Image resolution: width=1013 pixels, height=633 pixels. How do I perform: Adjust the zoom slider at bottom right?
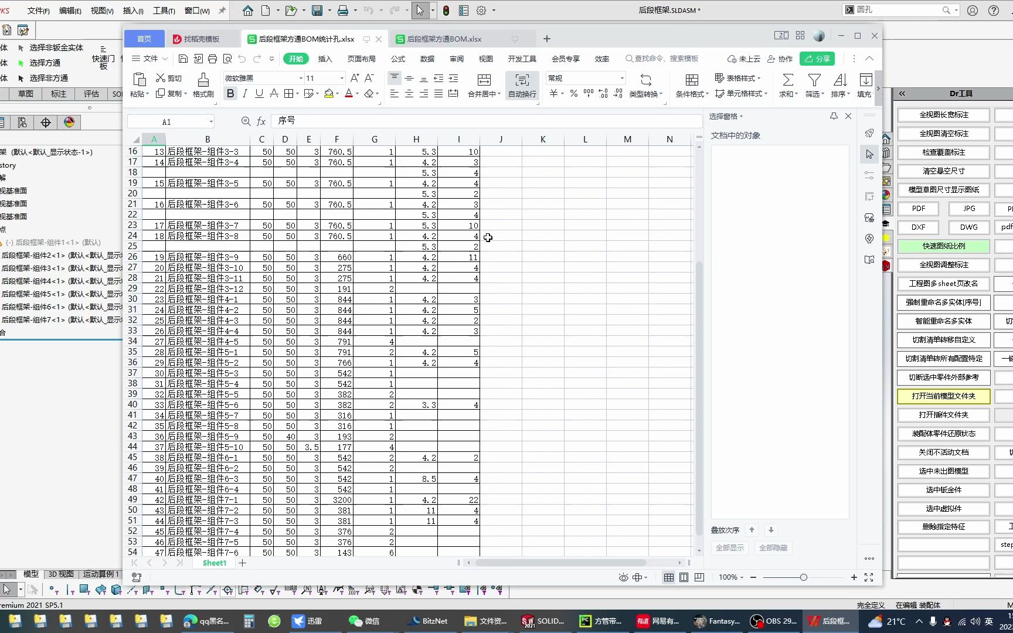tap(803, 577)
